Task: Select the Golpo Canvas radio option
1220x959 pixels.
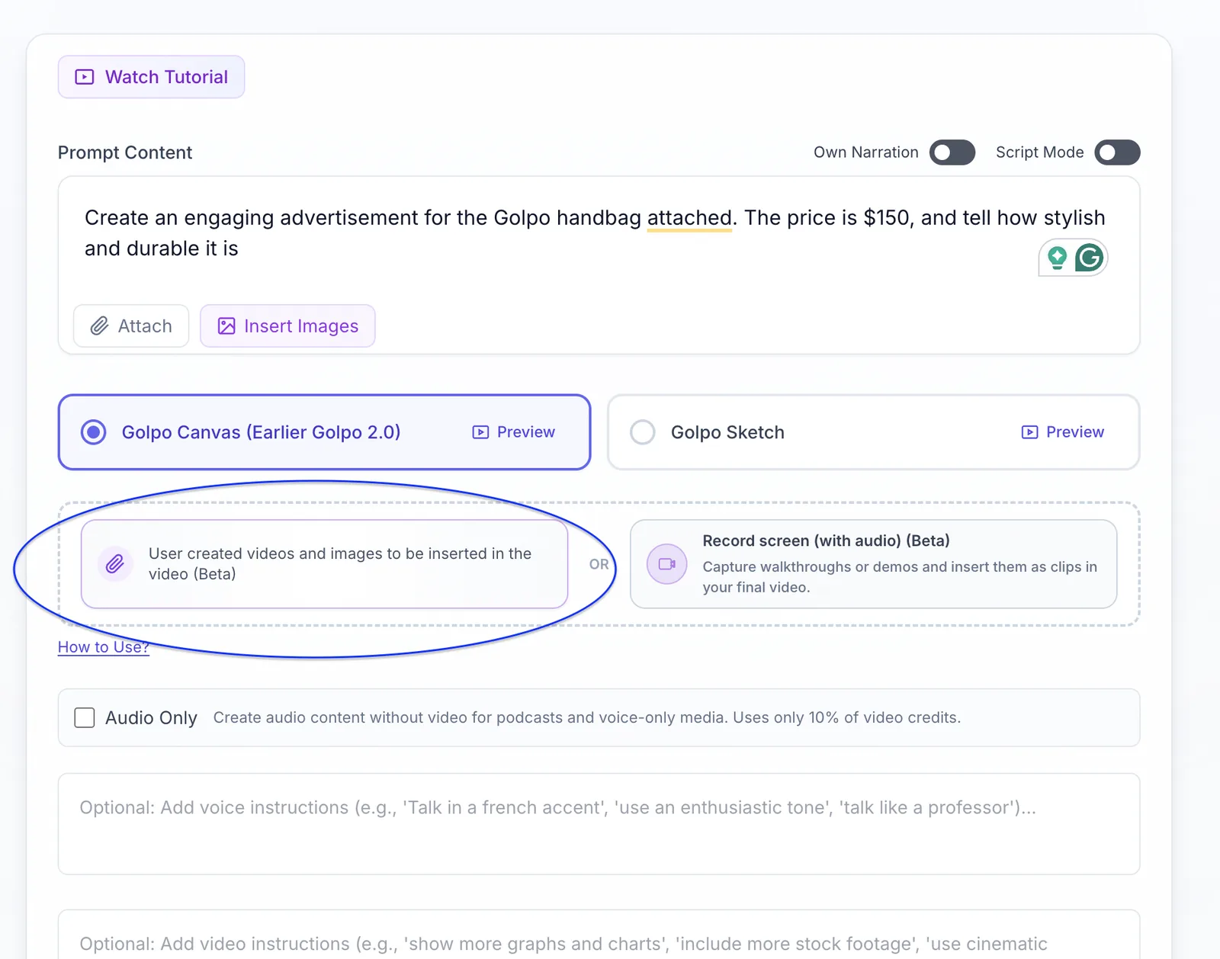Action: pyautogui.click(x=94, y=432)
